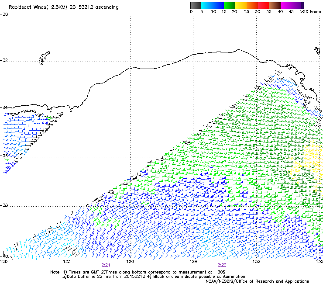Click the longitude label 129

tap(193, 262)
